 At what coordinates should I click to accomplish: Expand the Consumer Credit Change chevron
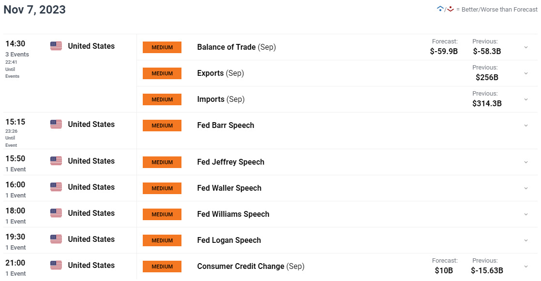(526, 266)
